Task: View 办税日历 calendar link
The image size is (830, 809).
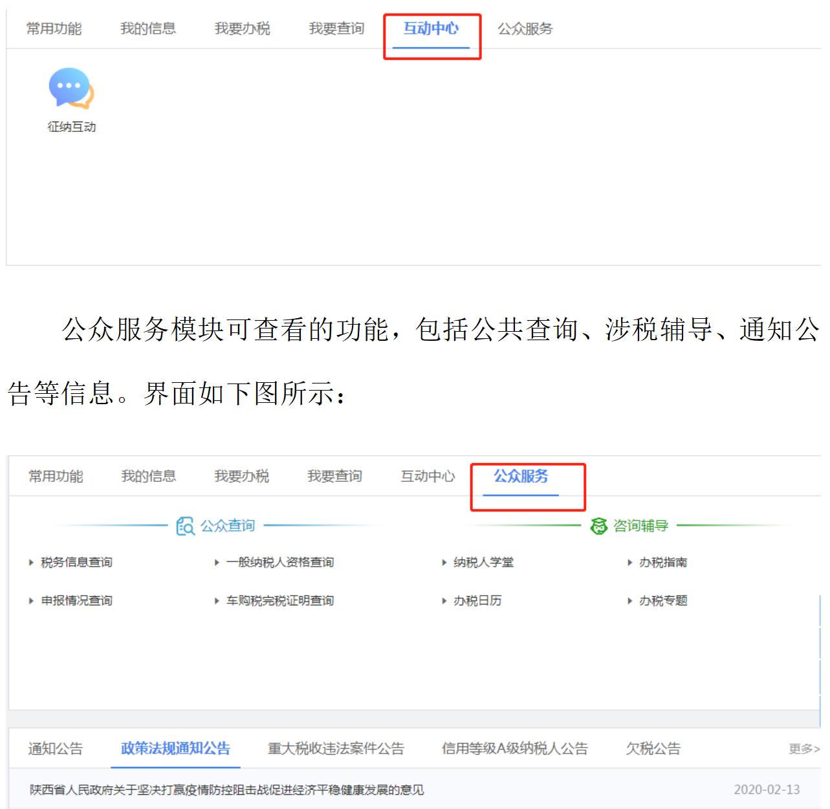Action: 477,601
